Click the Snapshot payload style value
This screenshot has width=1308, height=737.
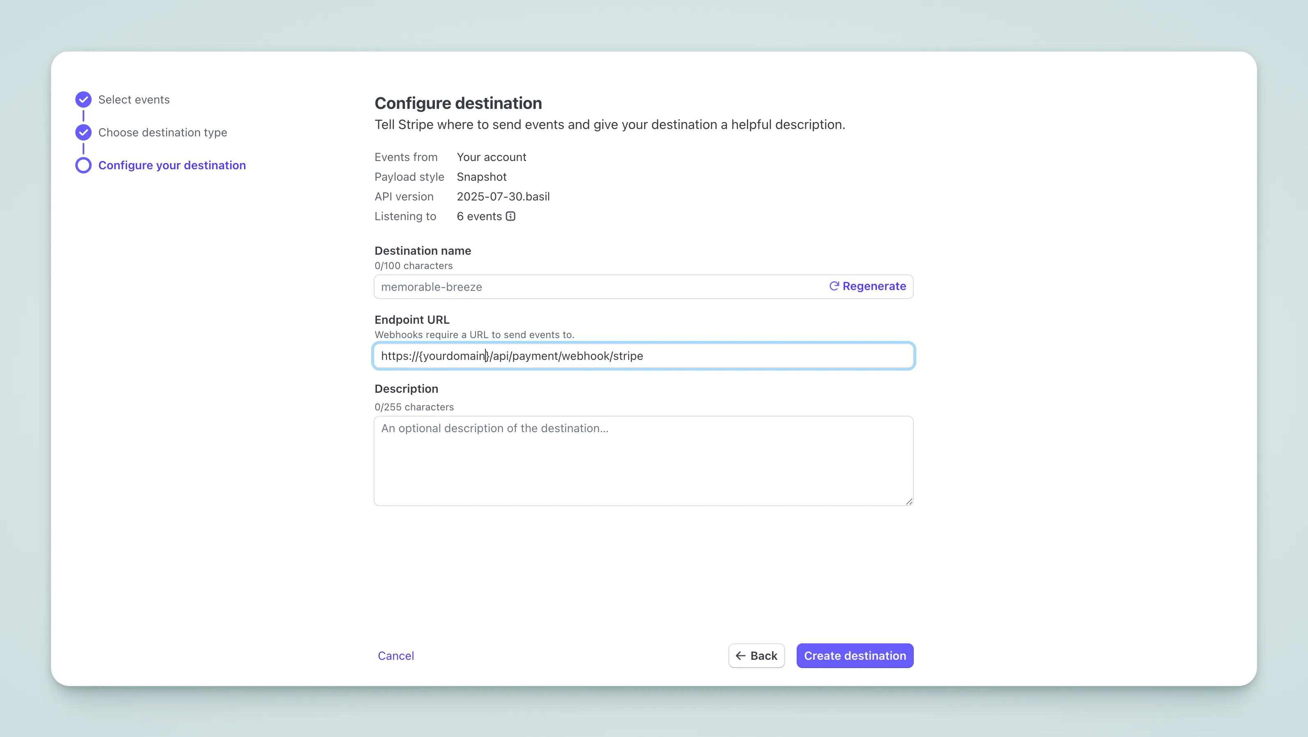481,177
